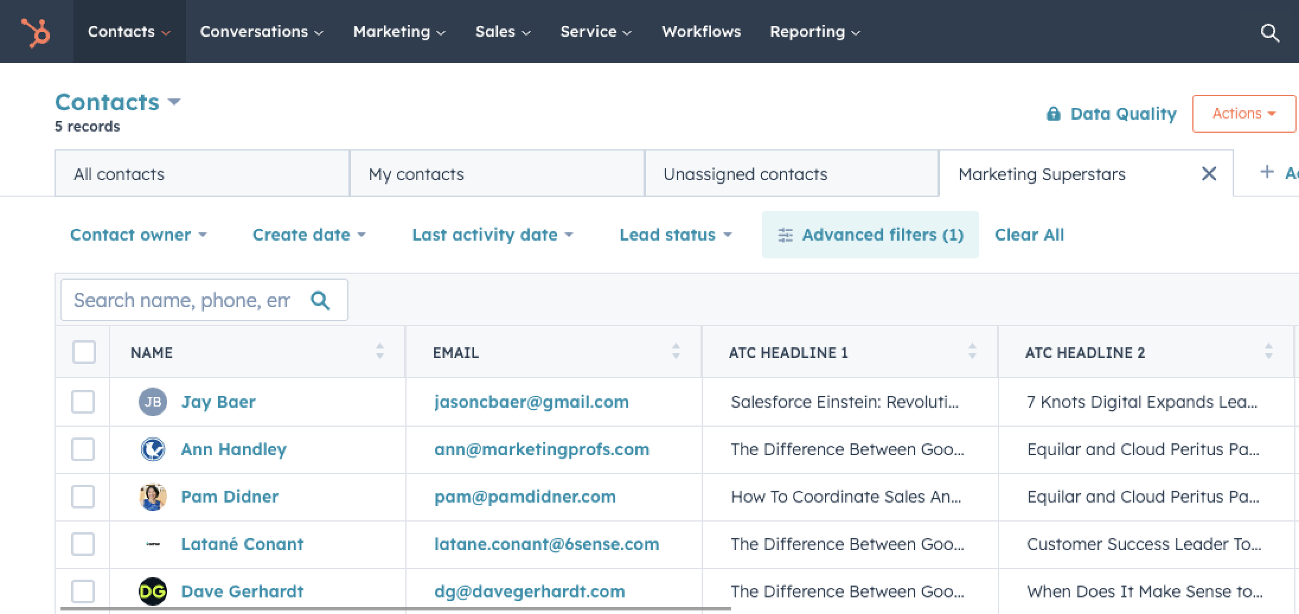Sort by ATC HEADLINE 1 column arrows
The image size is (1299, 614).
972,351
